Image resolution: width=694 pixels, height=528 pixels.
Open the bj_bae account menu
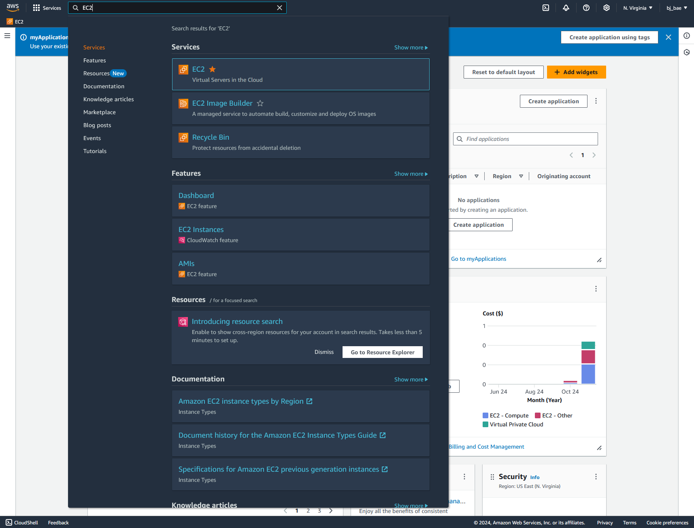coord(675,8)
